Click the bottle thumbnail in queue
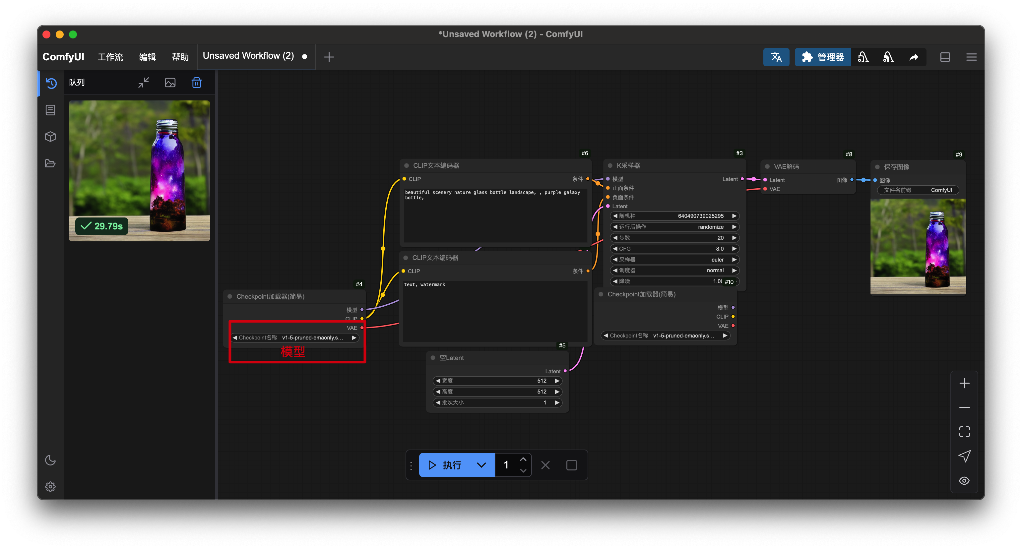Image resolution: width=1022 pixels, height=549 pixels. coord(139,171)
